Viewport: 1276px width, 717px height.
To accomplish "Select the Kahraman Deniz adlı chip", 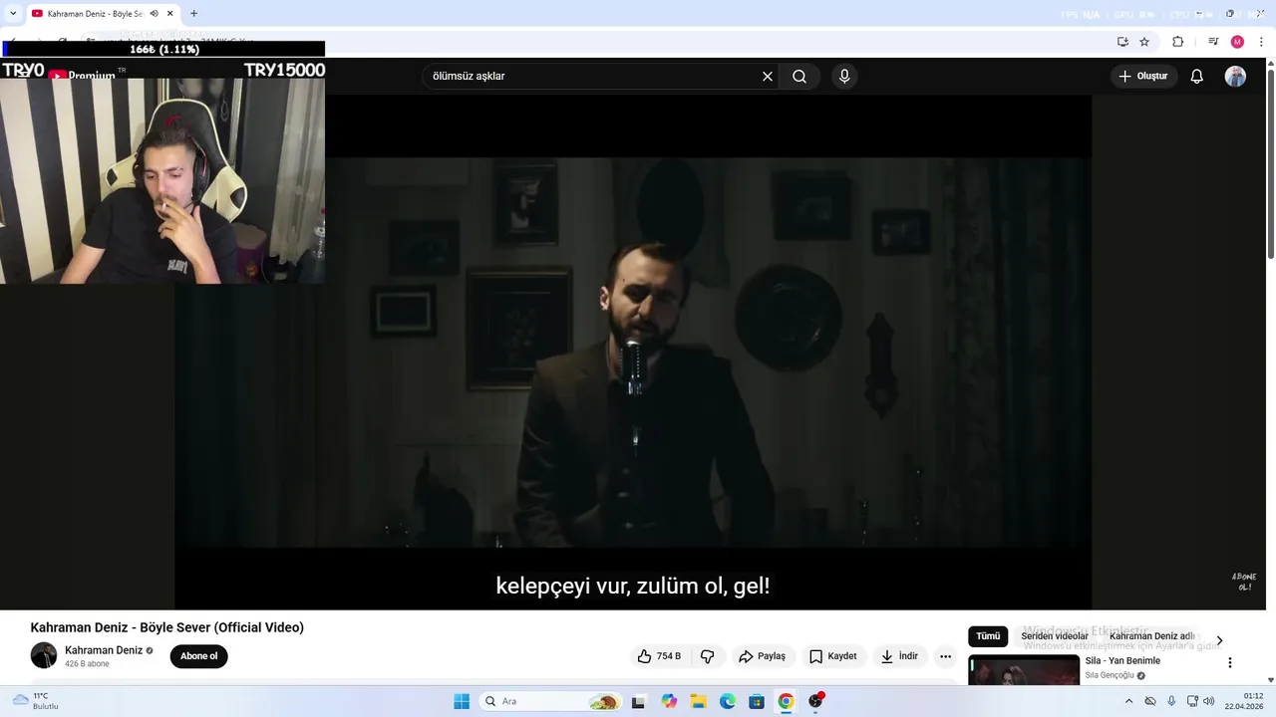I will click(x=1151, y=636).
